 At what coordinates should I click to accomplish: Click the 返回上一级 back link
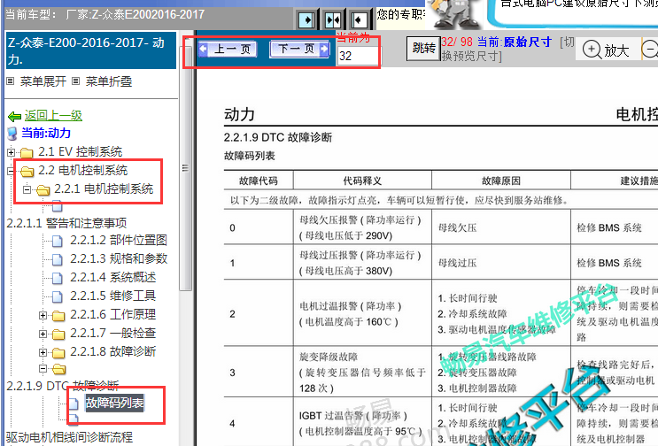(x=53, y=115)
